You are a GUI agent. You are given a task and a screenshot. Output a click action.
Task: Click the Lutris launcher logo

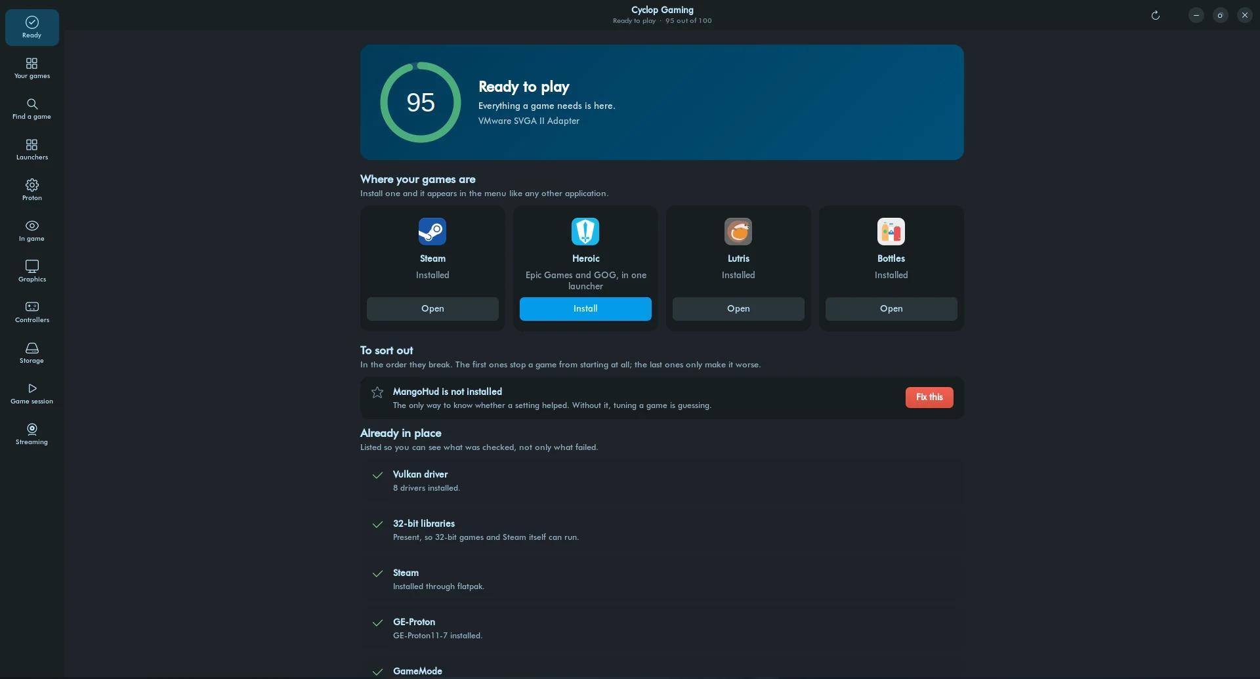[738, 232]
